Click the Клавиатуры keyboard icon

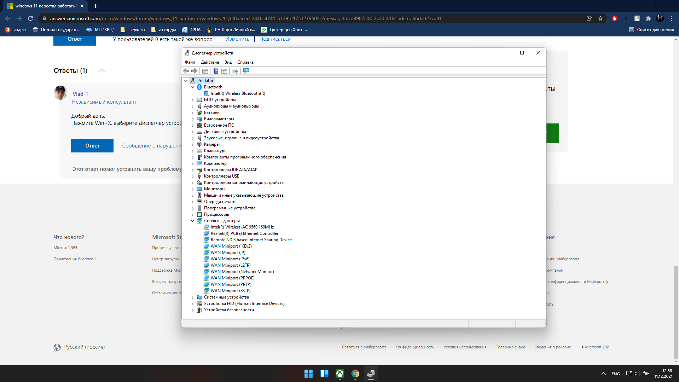pos(199,151)
